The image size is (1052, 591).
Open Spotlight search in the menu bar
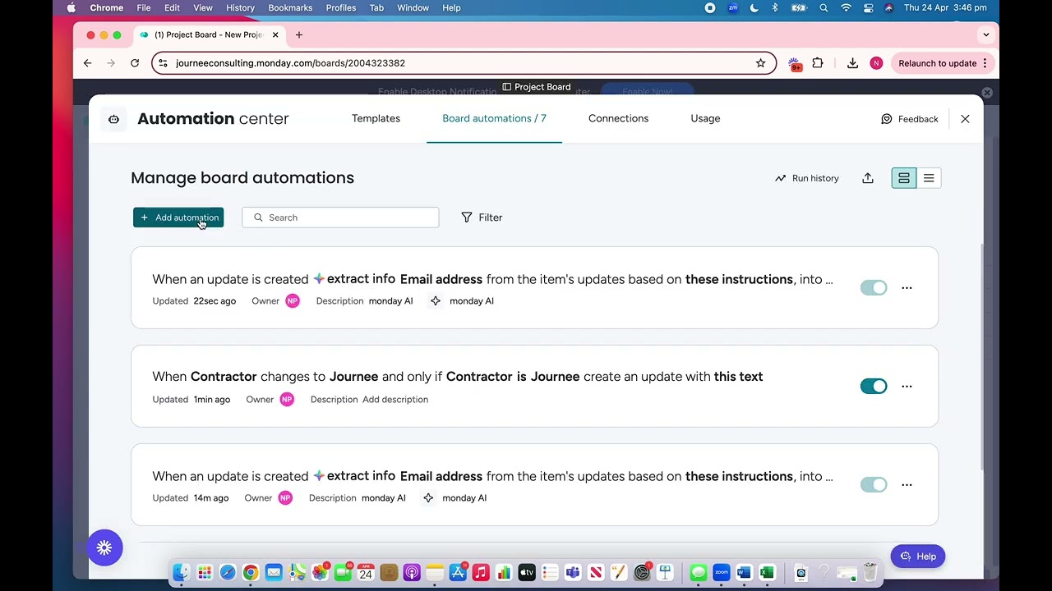824,7
